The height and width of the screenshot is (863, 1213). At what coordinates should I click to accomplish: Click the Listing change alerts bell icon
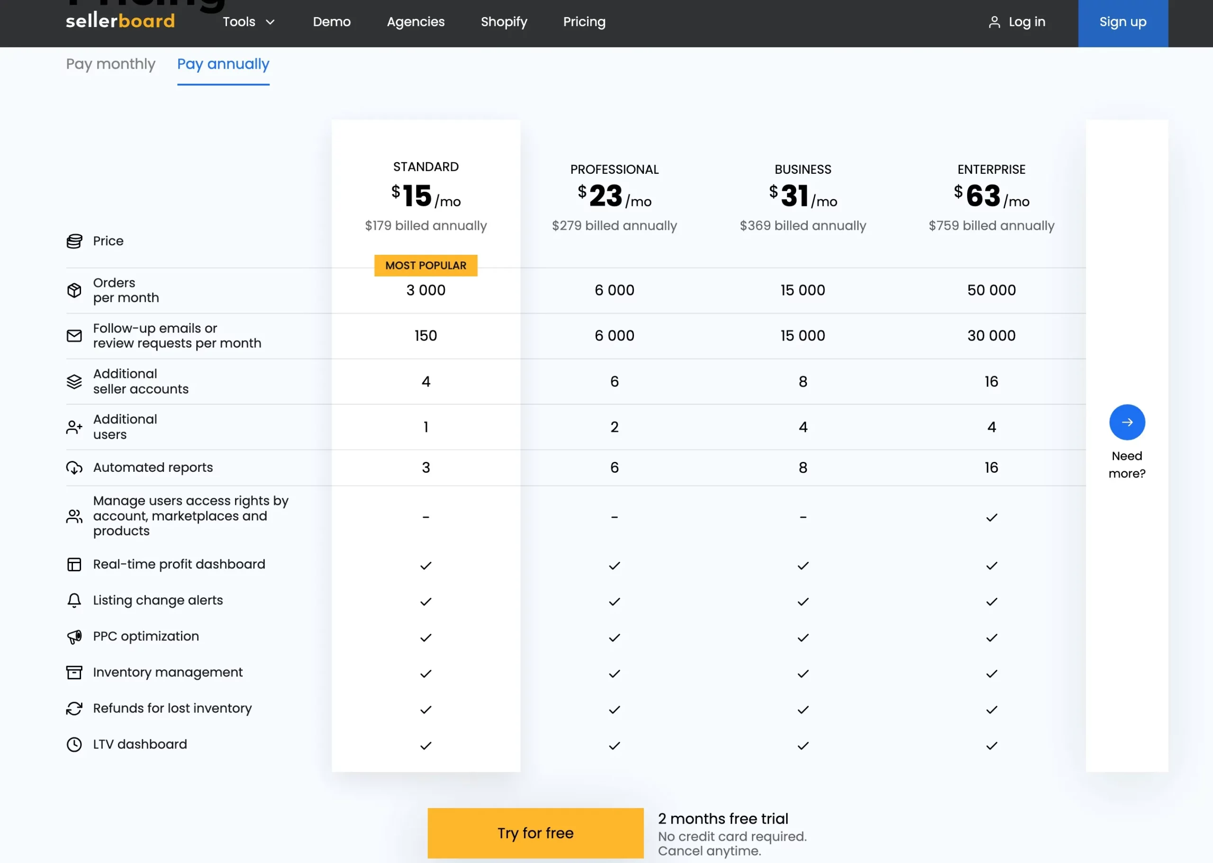click(x=74, y=601)
